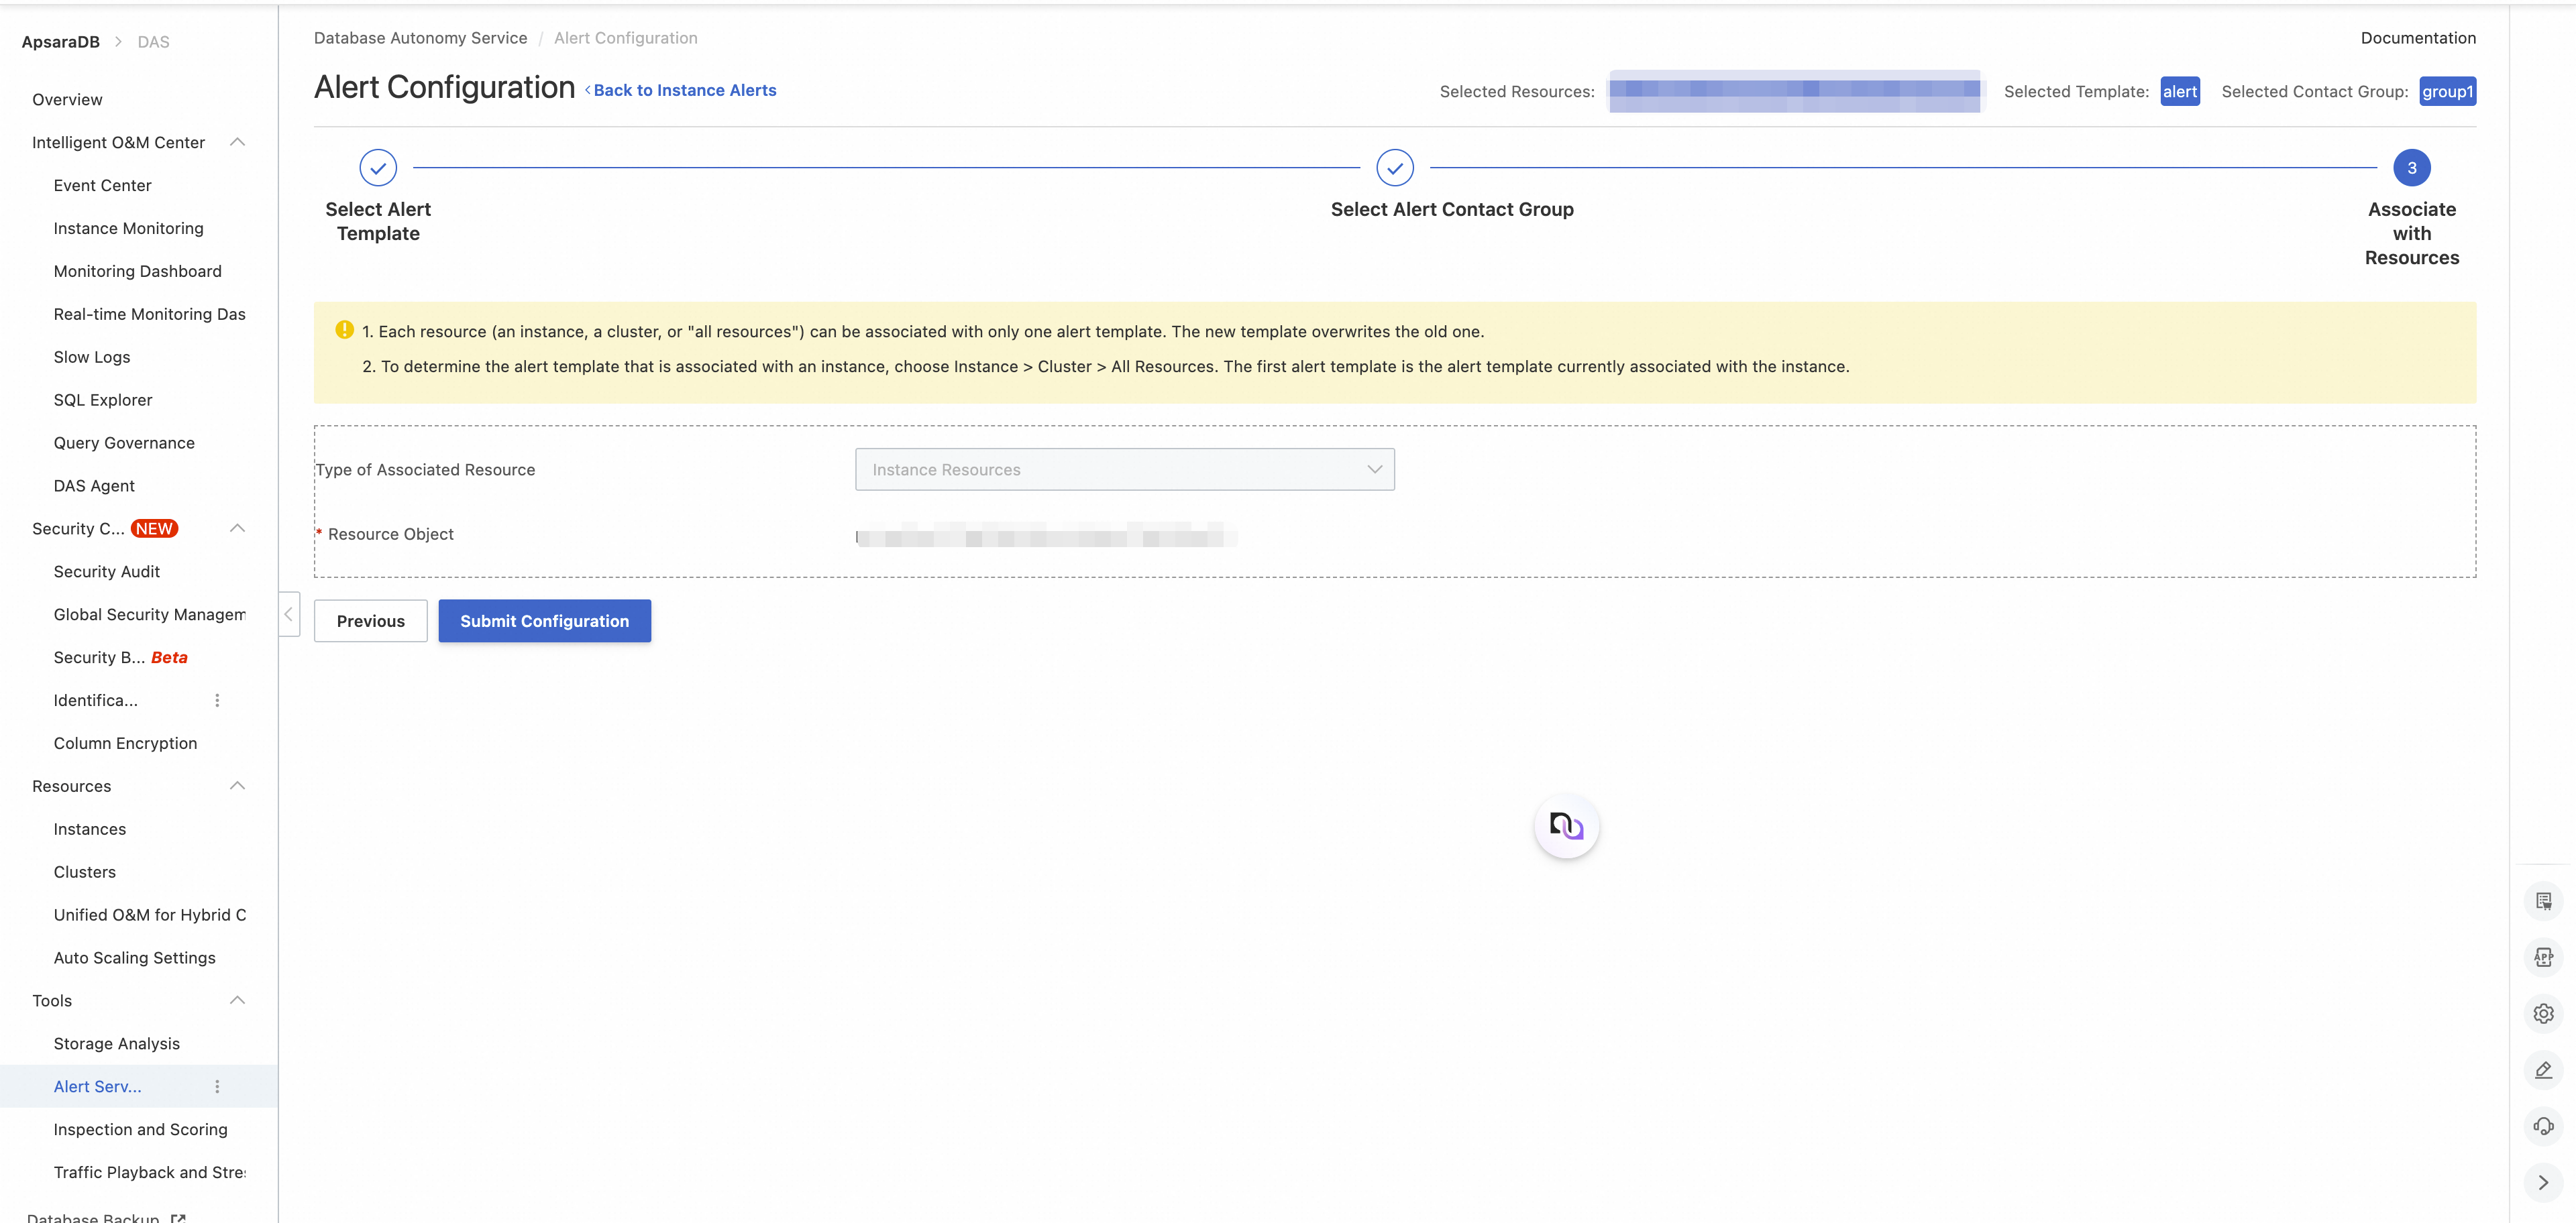Click ApsaraDB in the top breadcrumb
Viewport: 2576px width, 1223px height.
point(60,42)
